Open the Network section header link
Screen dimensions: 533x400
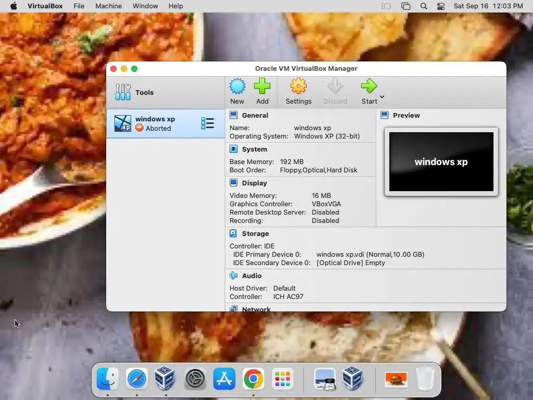[x=256, y=309]
